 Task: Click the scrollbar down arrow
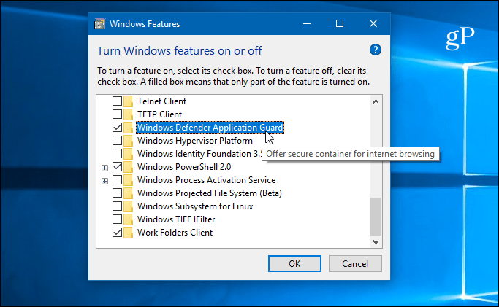click(376, 242)
